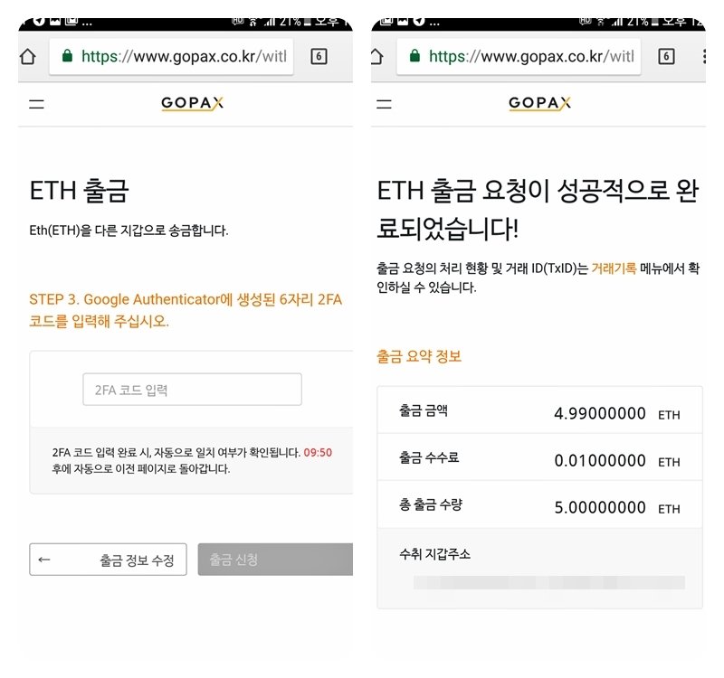
Task: Click the GOPAX logo on right screen
Action: click(x=539, y=103)
